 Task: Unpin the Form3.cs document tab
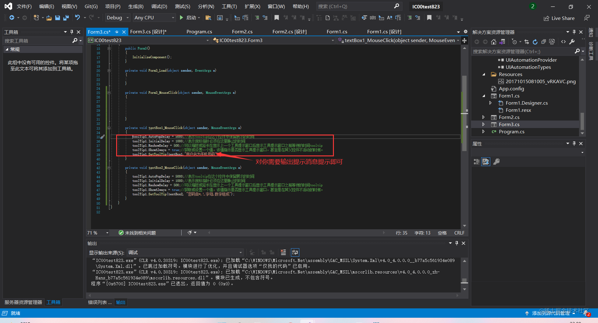[117, 32]
